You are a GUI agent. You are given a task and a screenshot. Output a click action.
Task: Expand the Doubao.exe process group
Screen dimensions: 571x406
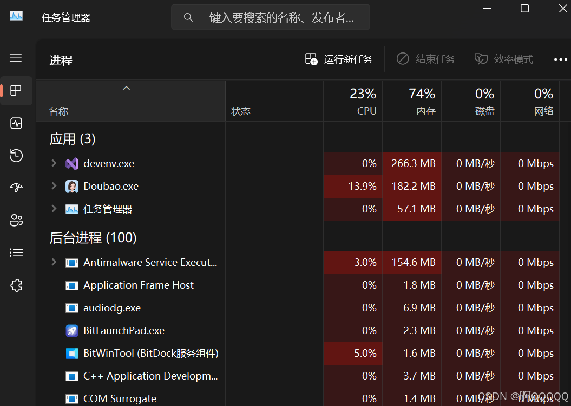tap(54, 186)
